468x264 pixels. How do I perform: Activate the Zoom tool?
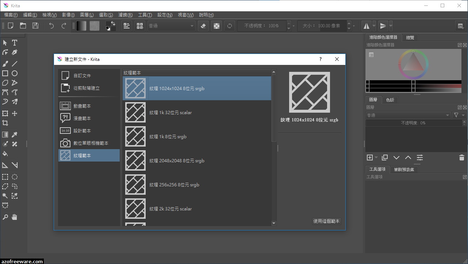click(5, 217)
